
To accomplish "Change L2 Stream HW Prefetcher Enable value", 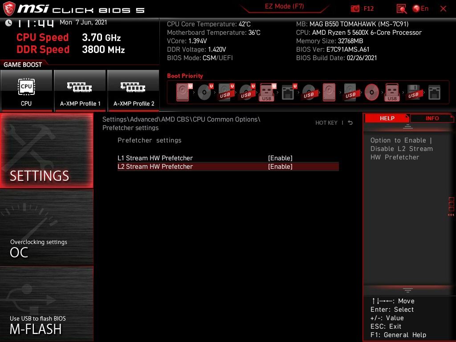I will [x=280, y=167].
